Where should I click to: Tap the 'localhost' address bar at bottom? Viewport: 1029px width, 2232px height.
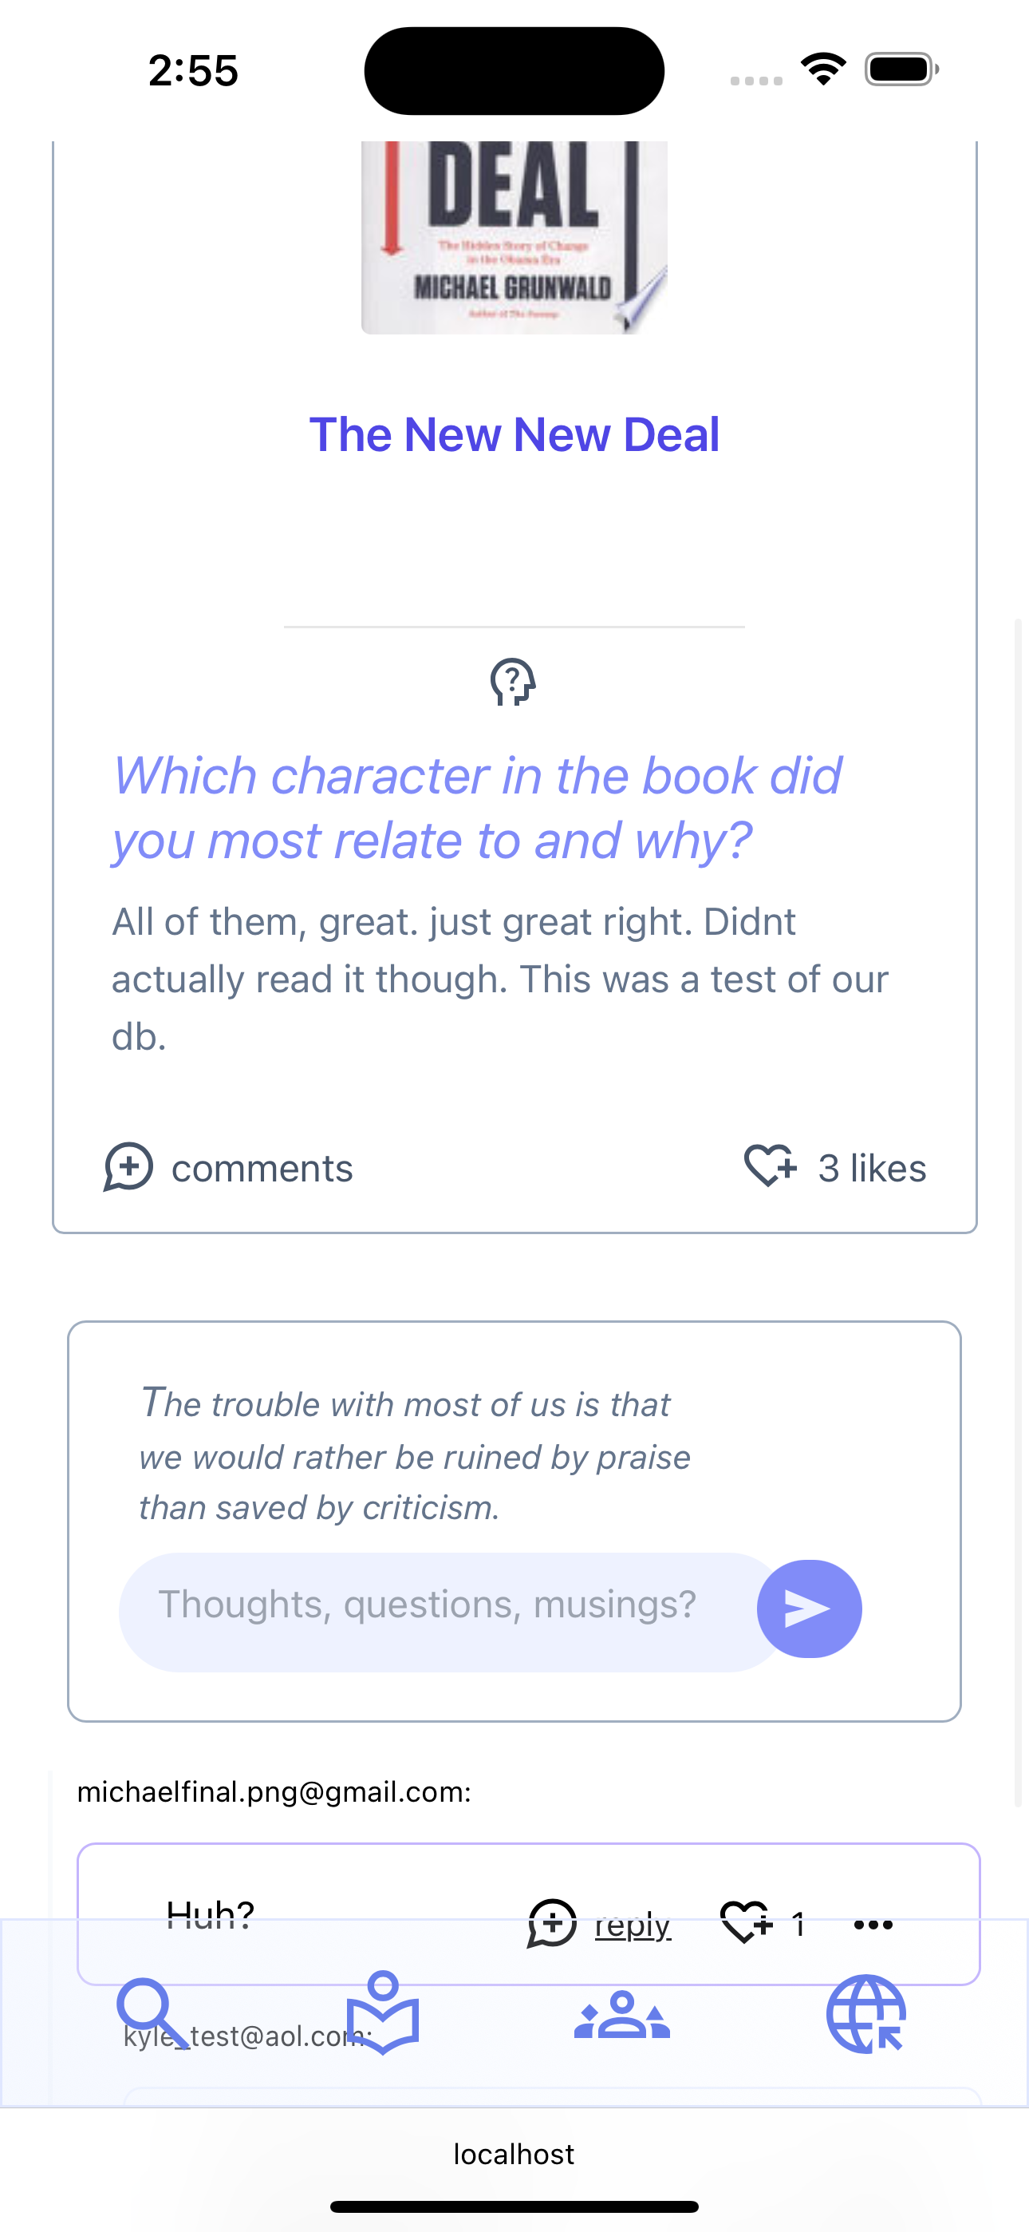pyautogui.click(x=514, y=2154)
